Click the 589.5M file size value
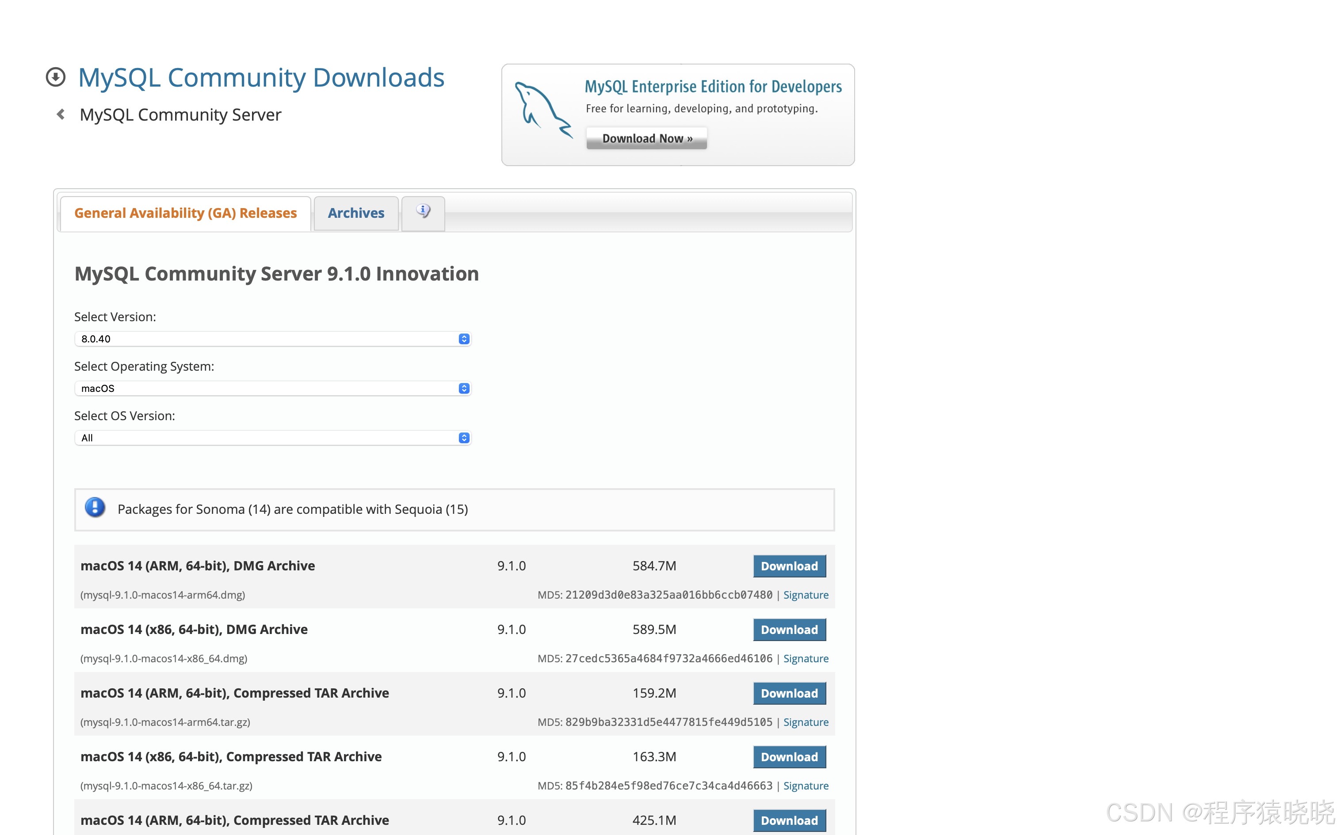 coord(654,629)
